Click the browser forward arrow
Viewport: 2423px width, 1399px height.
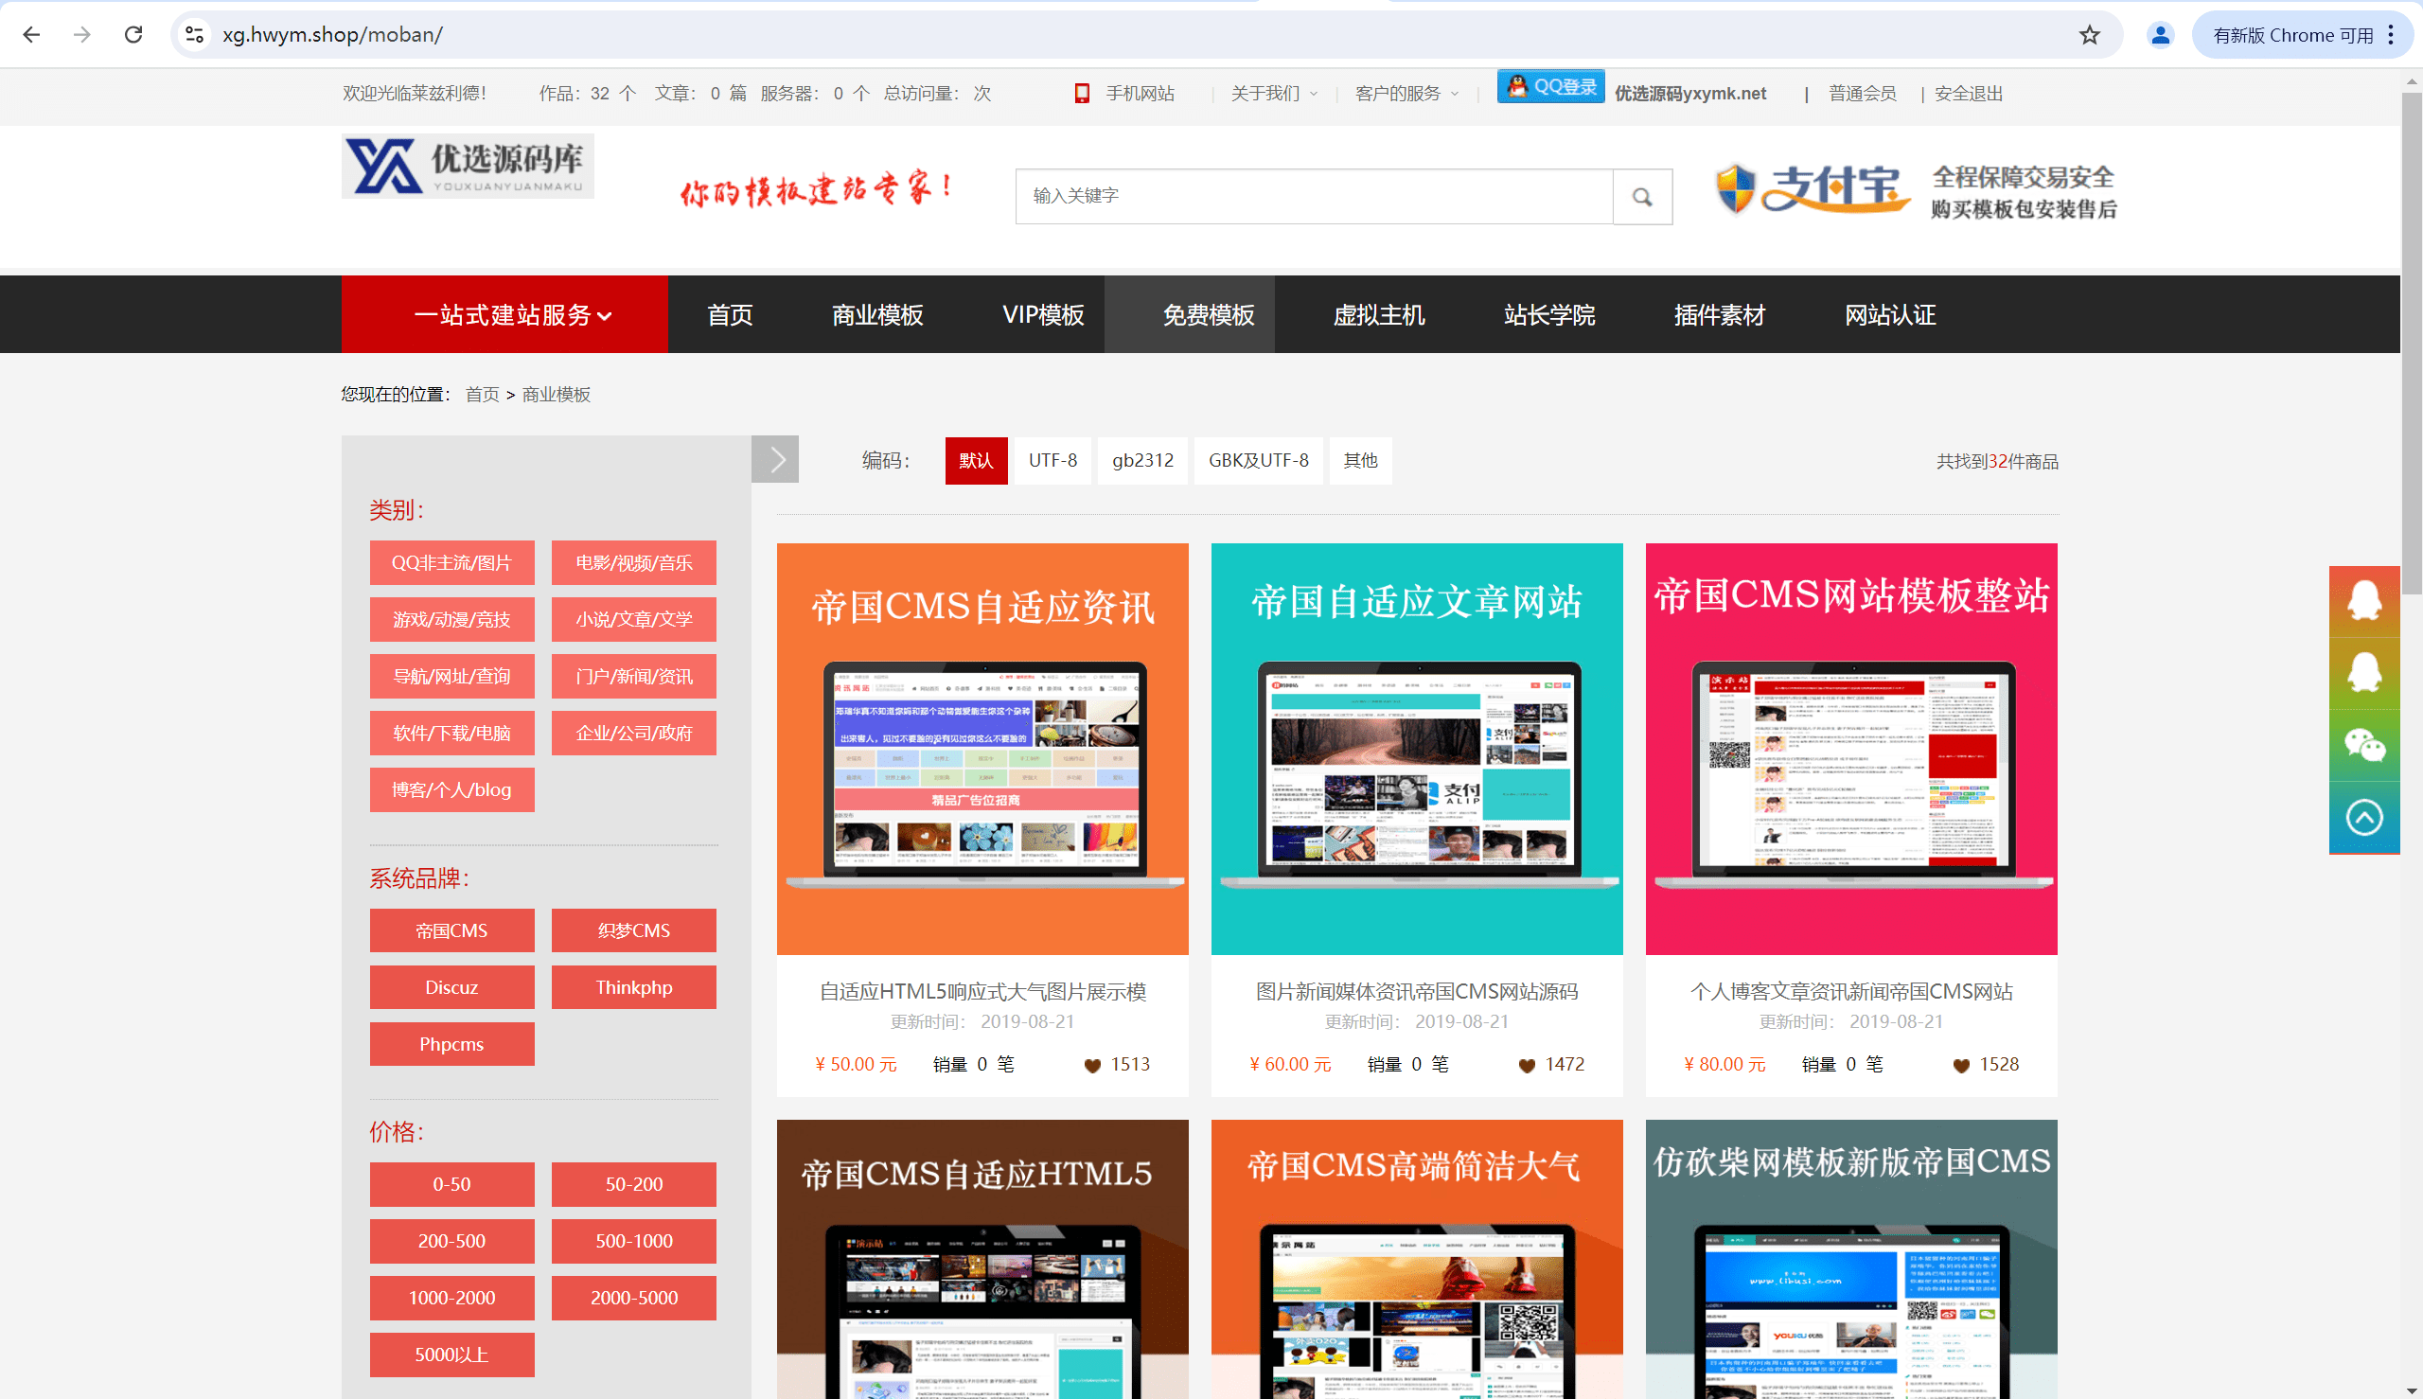coord(82,35)
